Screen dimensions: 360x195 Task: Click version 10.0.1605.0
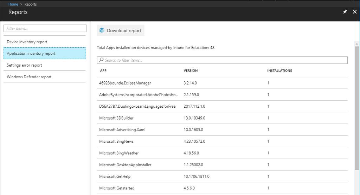[193, 130]
